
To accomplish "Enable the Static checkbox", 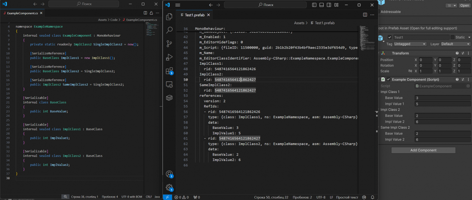I will pyautogui.click(x=452, y=37).
